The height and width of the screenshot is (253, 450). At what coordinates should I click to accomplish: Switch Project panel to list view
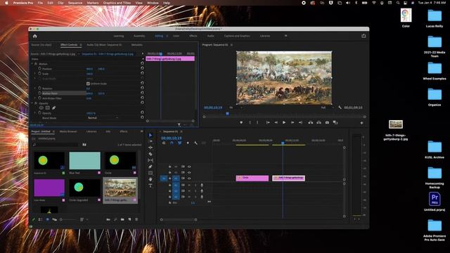coord(41,219)
